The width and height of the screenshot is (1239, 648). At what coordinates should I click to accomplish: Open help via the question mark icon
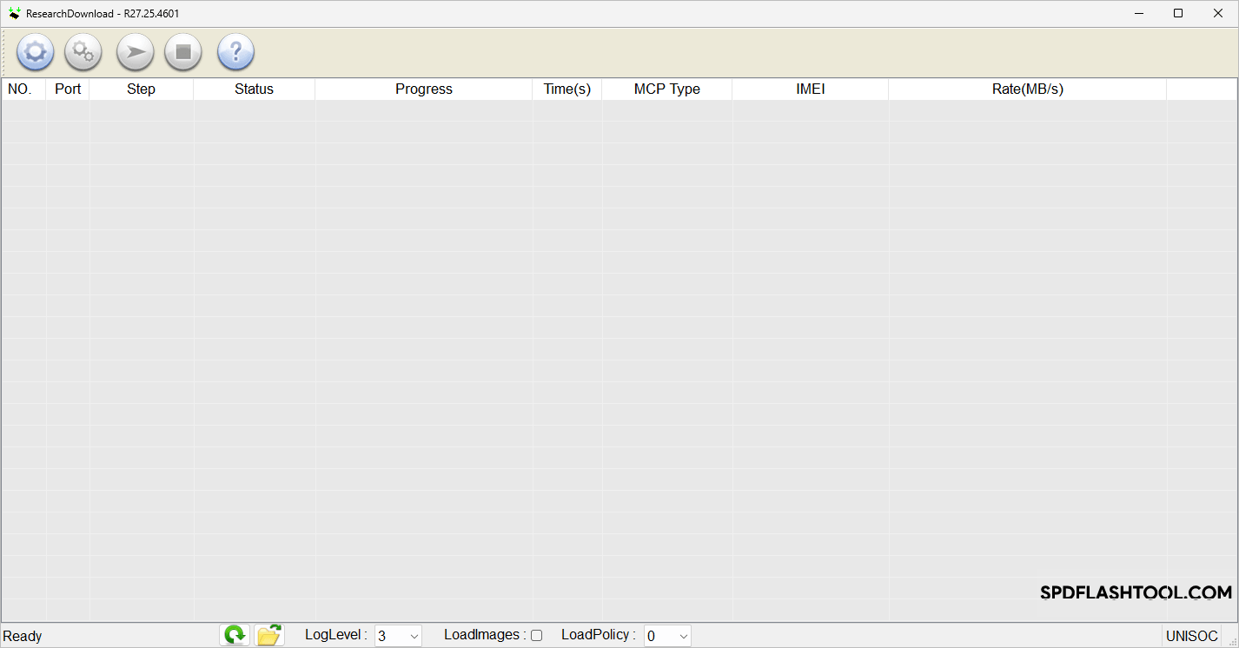235,52
